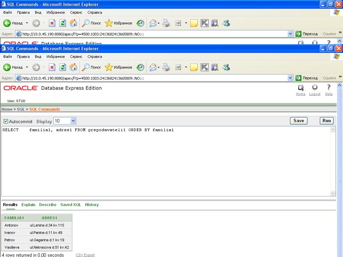Click Antonov cell in results table
Image resolution: width=343 pixels, height=257 pixels.
pos(11,225)
